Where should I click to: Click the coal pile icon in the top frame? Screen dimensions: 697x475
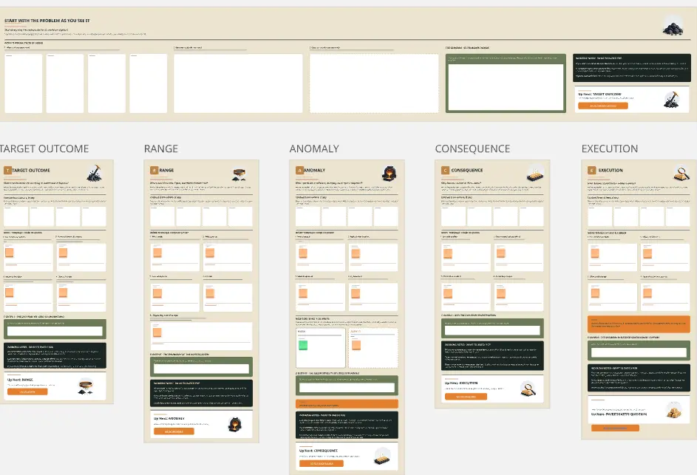coord(673,27)
